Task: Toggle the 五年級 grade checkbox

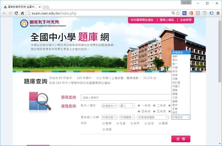Action: pyautogui.click(x=154, y=111)
